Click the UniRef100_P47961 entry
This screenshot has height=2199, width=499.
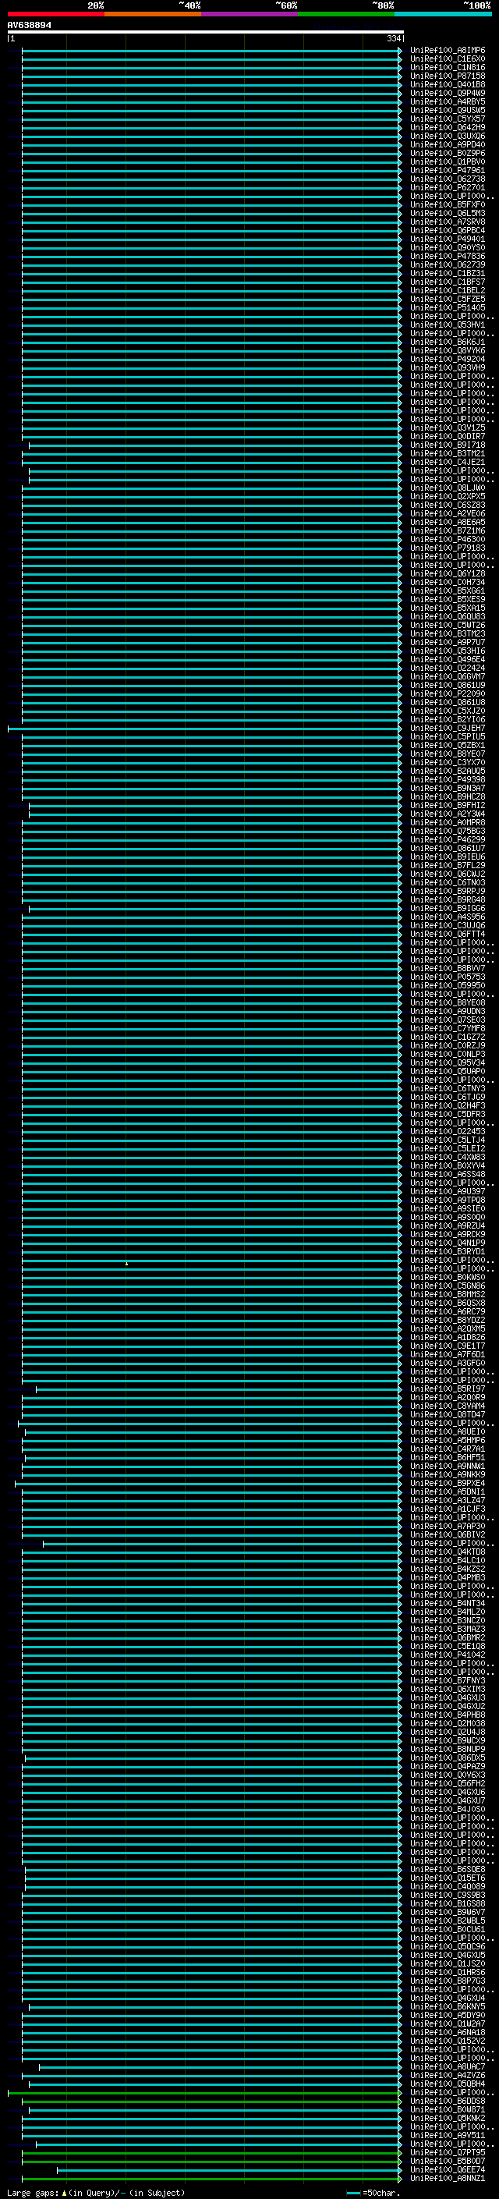[447, 171]
